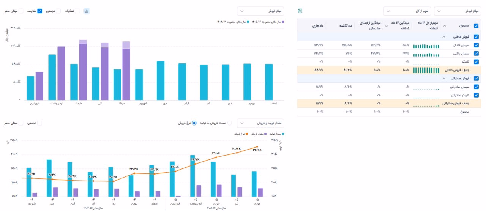Viewport: 486px width, 211px height.
Task: Toggle the مقدار فروش legend swatch
Action: coord(265,134)
